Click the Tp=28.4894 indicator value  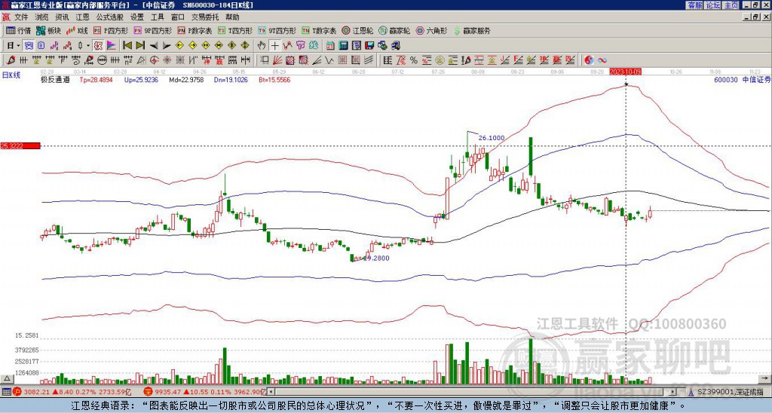click(96, 80)
